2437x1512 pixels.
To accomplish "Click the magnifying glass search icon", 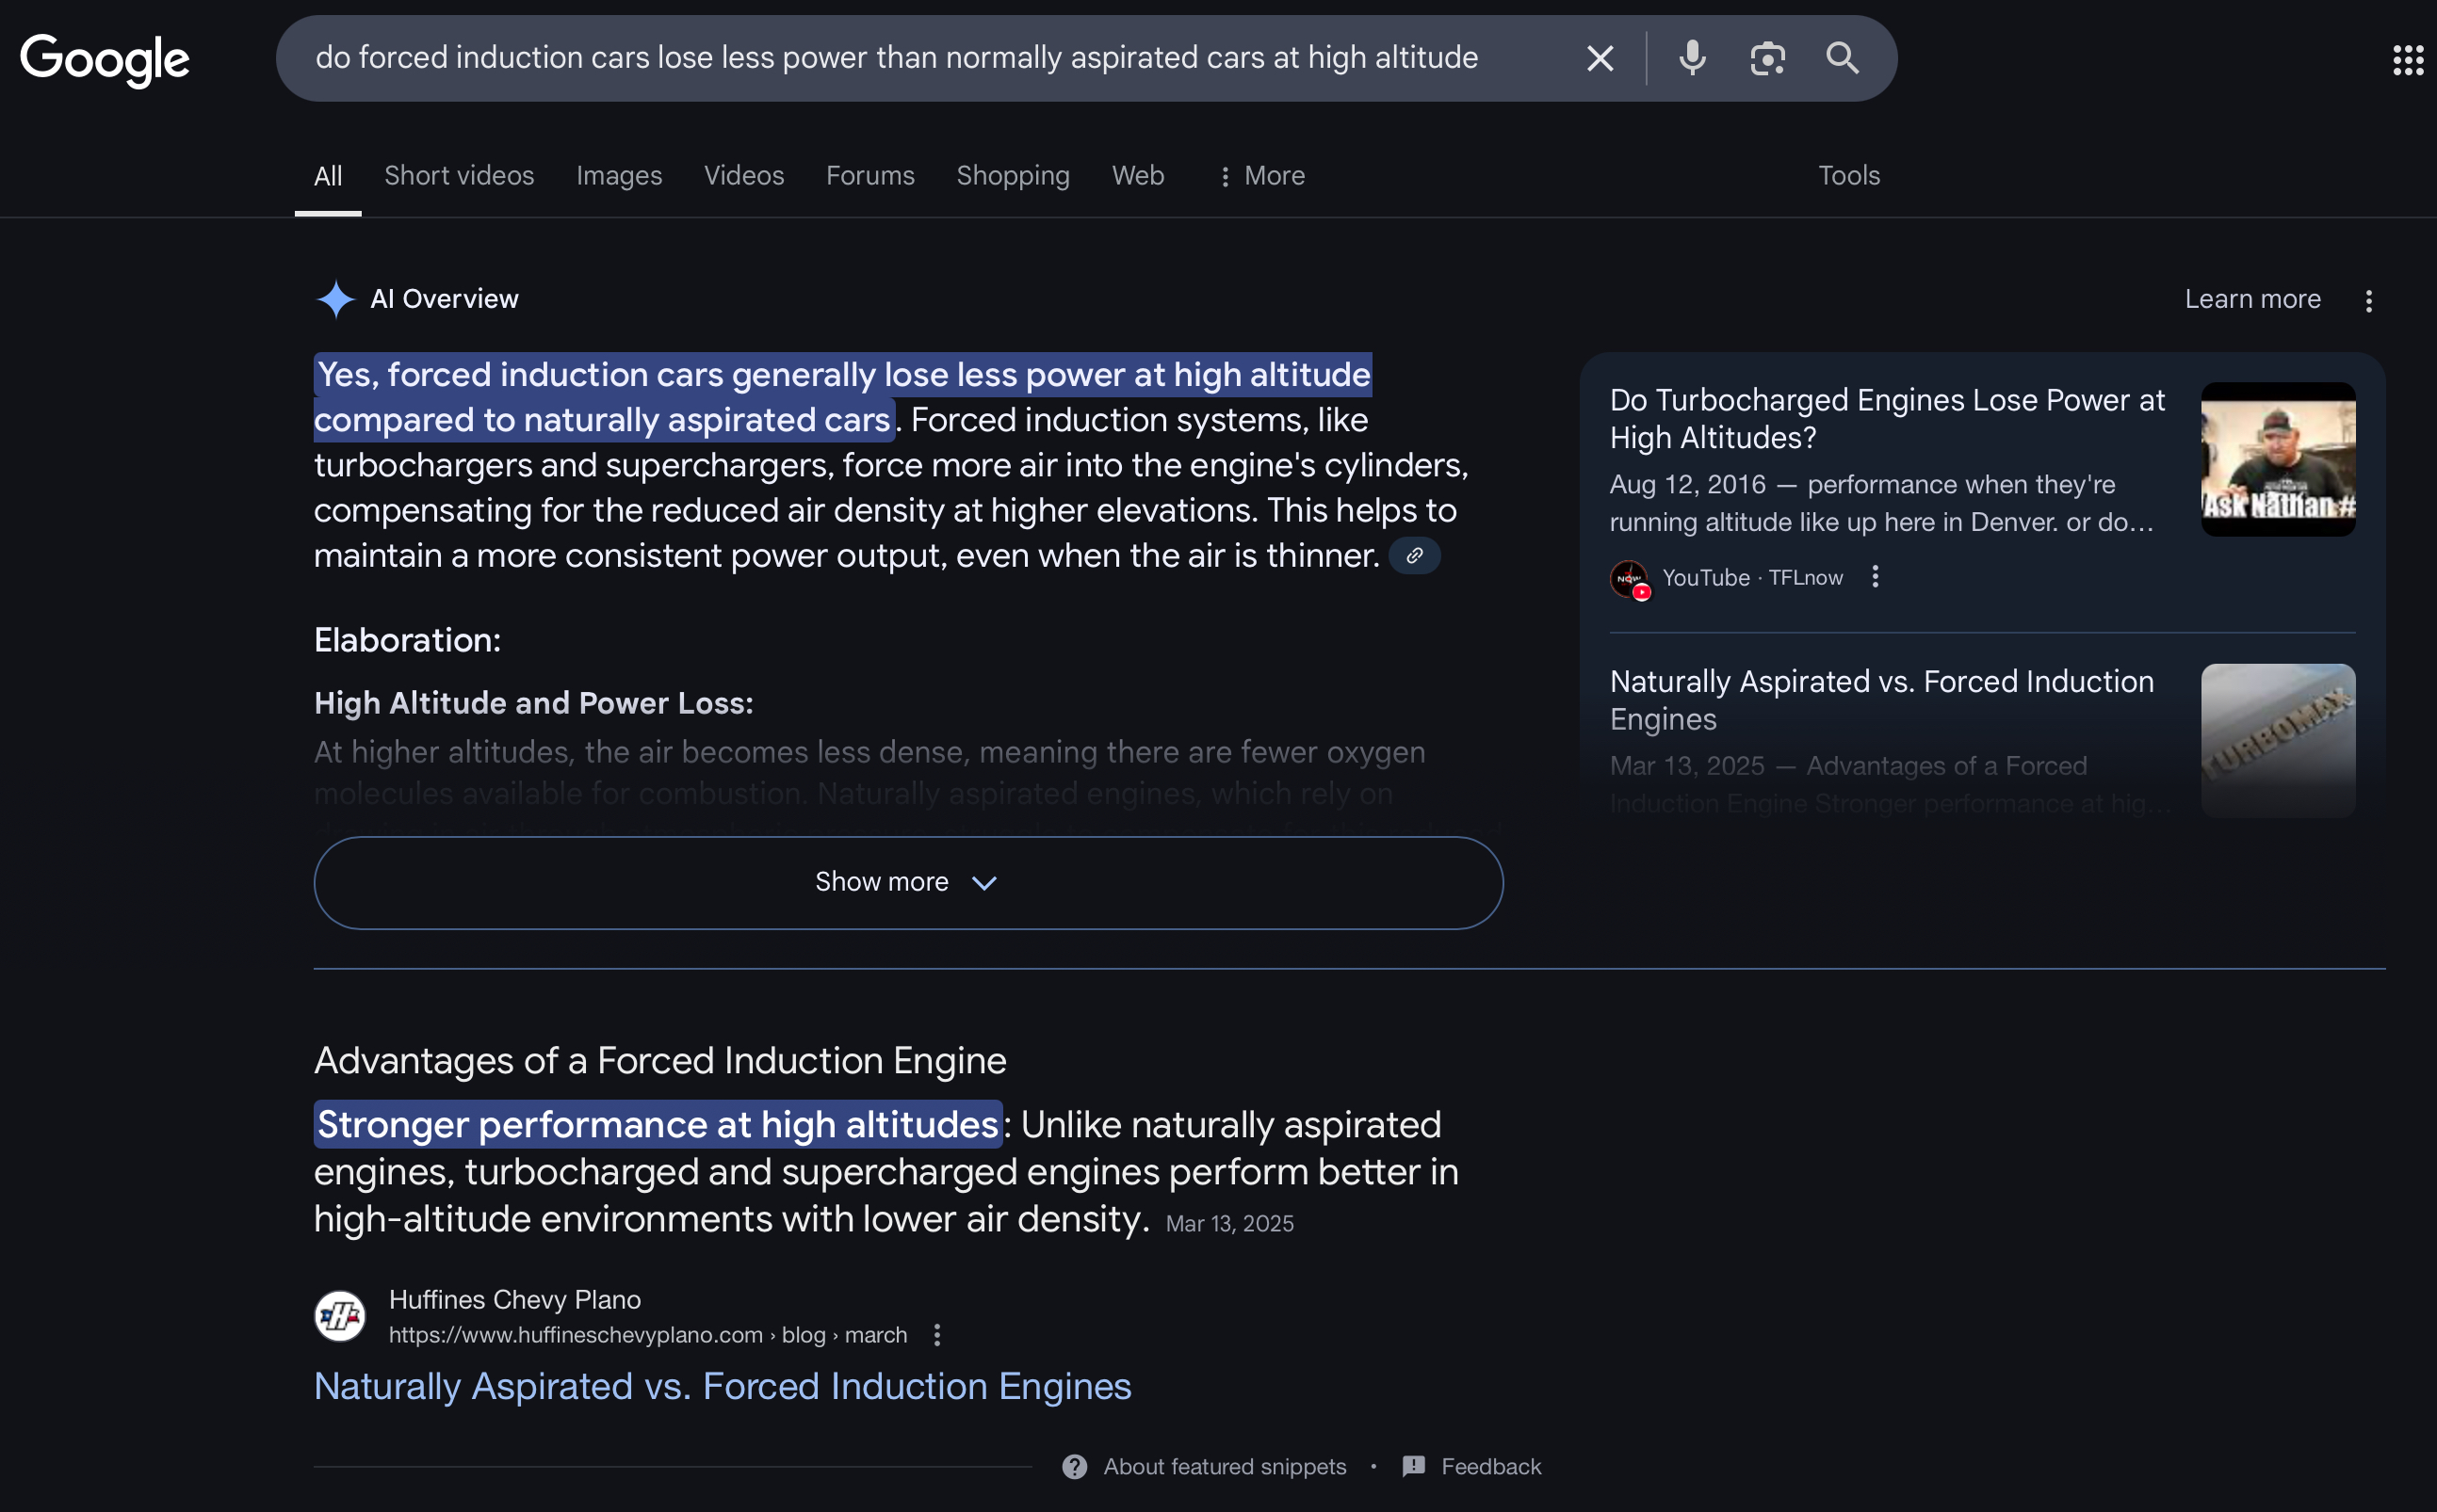I will point(1842,58).
